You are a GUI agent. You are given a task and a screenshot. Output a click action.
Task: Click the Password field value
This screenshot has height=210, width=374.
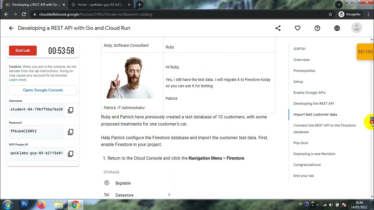pos(37,132)
